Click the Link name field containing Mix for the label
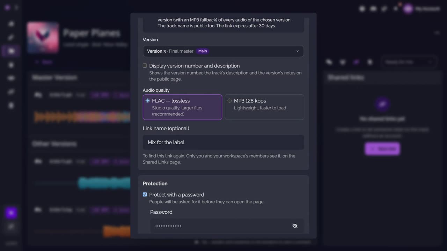Image resolution: width=447 pixels, height=251 pixels. point(223,142)
